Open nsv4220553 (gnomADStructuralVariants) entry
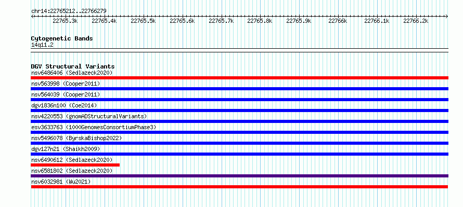 point(89,116)
